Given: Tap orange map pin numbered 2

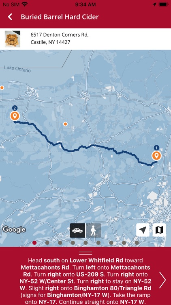Looking at the screenshot, I should [x=15, y=116].
